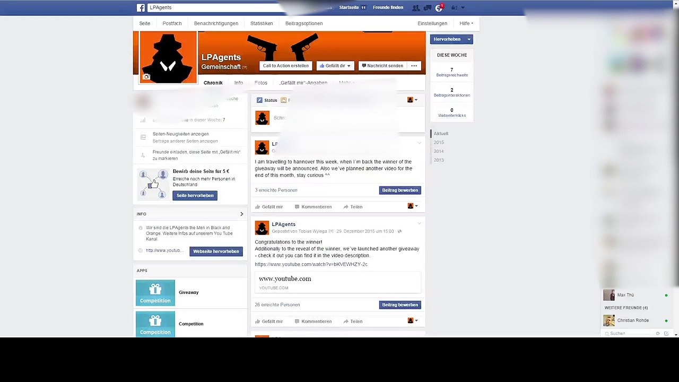Click three-dots more button on cover
The width and height of the screenshot is (679, 382).
(x=414, y=66)
